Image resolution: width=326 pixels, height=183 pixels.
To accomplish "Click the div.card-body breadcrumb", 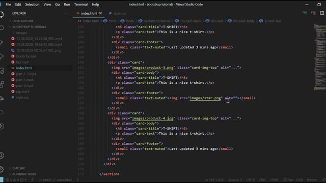I will tap(243, 21).
